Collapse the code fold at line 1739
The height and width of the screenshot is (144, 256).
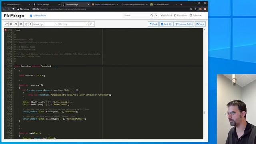pyautogui.click(x=13, y=88)
